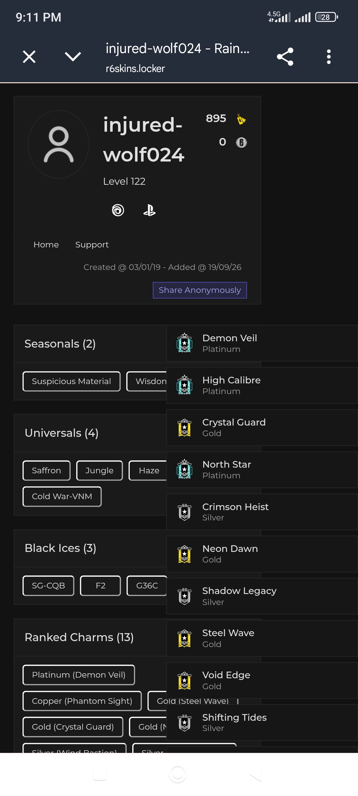The height and width of the screenshot is (796, 358).
Task: Expand the downward chevron in header
Action: pyautogui.click(x=73, y=57)
